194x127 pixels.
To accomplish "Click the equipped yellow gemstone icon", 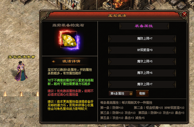I will [69, 40].
